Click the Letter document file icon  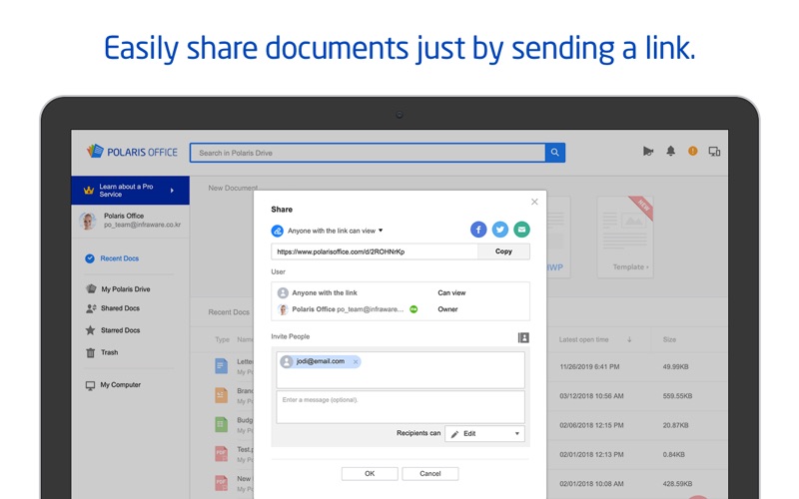(221, 366)
